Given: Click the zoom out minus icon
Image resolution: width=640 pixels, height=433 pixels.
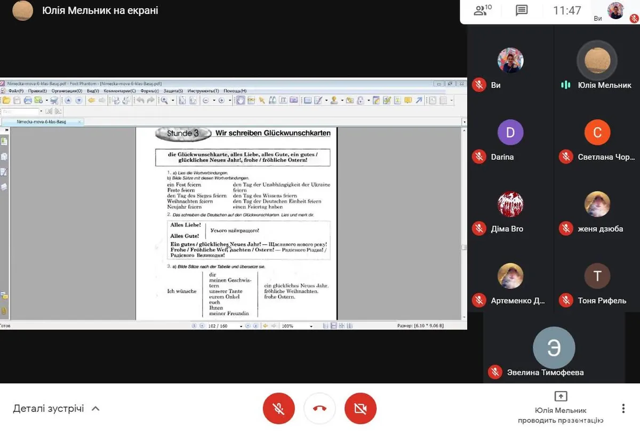Looking at the screenshot, I should pyautogui.click(x=205, y=100).
